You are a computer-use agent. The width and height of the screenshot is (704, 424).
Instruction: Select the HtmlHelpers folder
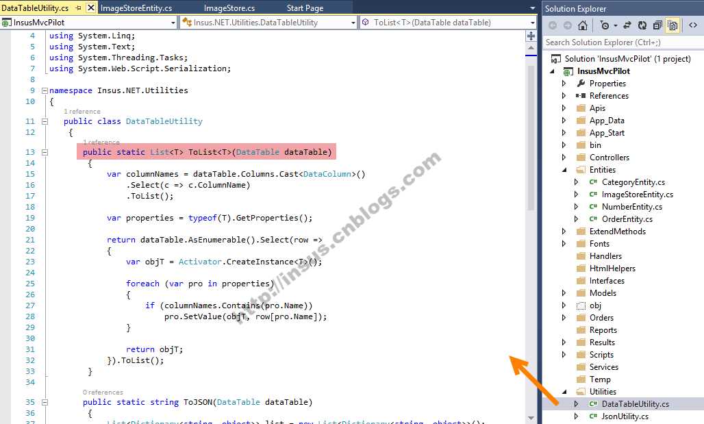[612, 269]
